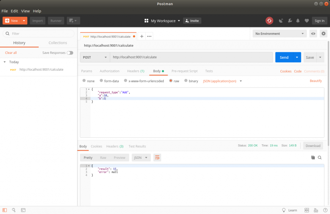Open the JSON (application/json) content type dropdown

222,81
